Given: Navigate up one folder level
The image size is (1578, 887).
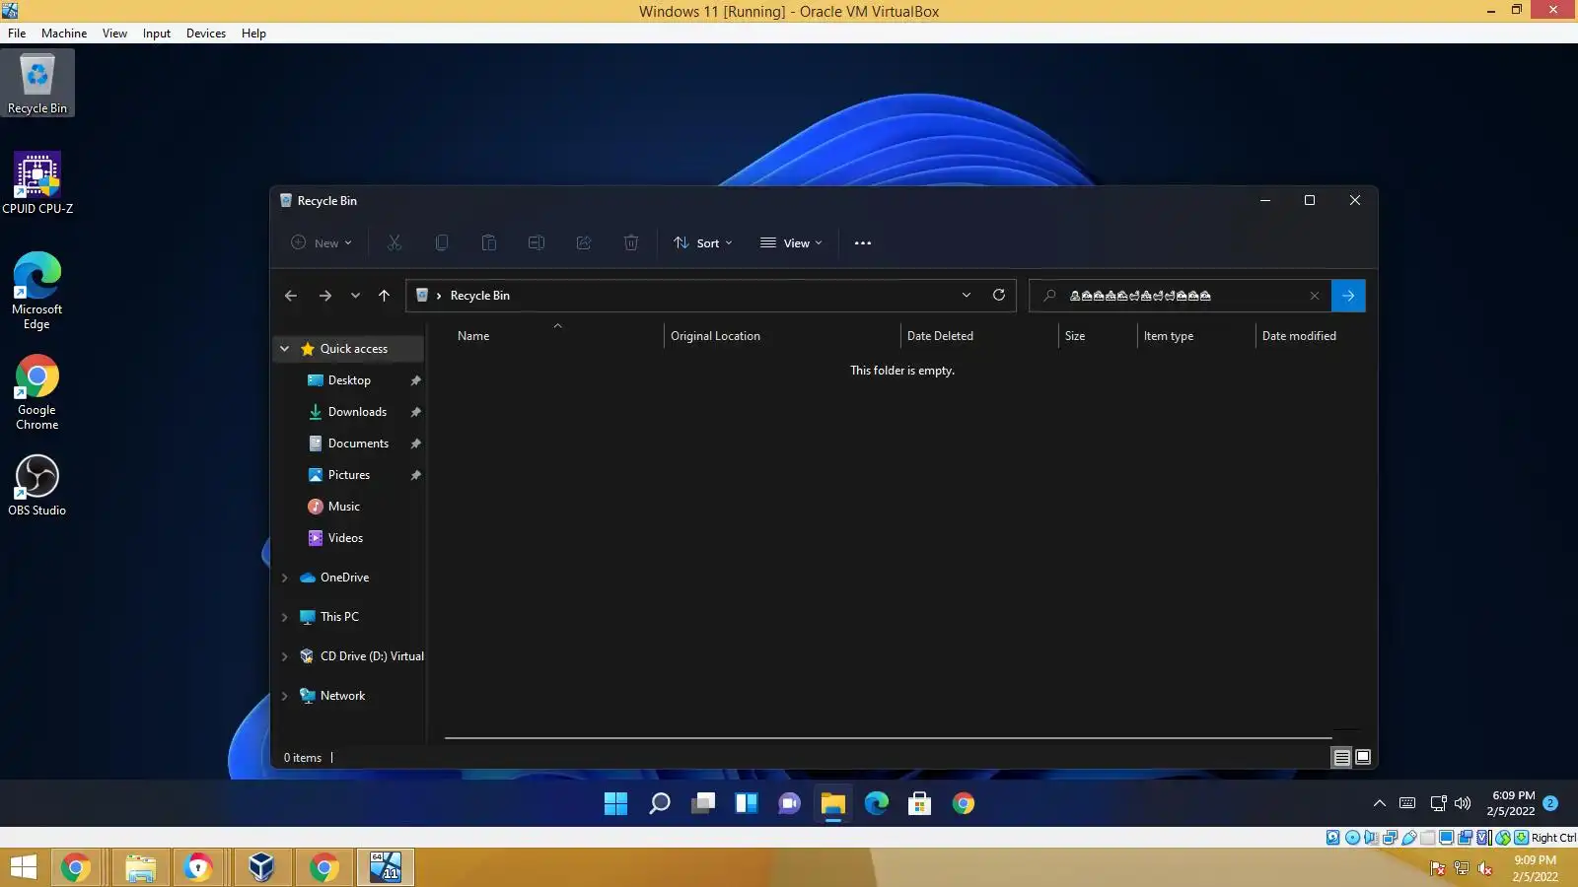Looking at the screenshot, I should tap(385, 296).
